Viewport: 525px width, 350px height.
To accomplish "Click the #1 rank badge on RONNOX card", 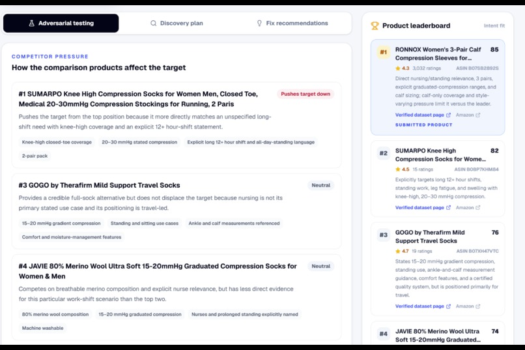I will 384,52.
